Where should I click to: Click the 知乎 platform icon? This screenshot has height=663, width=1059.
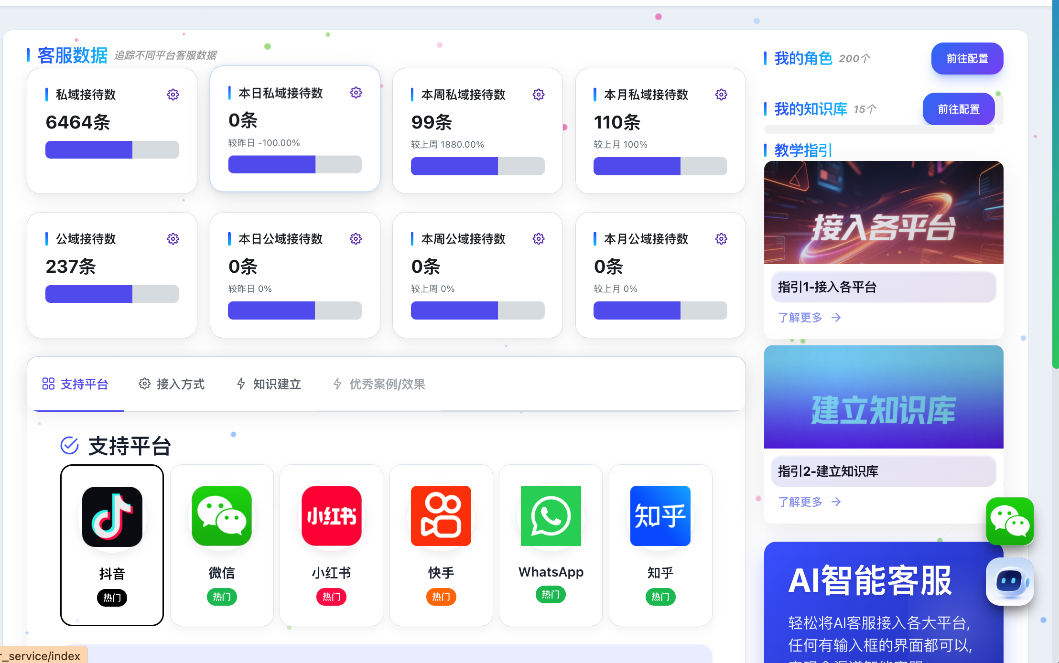click(660, 516)
